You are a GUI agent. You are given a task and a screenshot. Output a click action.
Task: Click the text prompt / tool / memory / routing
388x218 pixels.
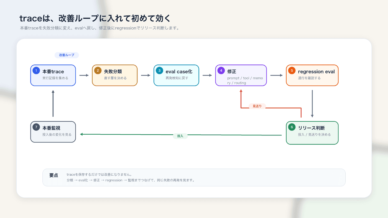click(245, 81)
